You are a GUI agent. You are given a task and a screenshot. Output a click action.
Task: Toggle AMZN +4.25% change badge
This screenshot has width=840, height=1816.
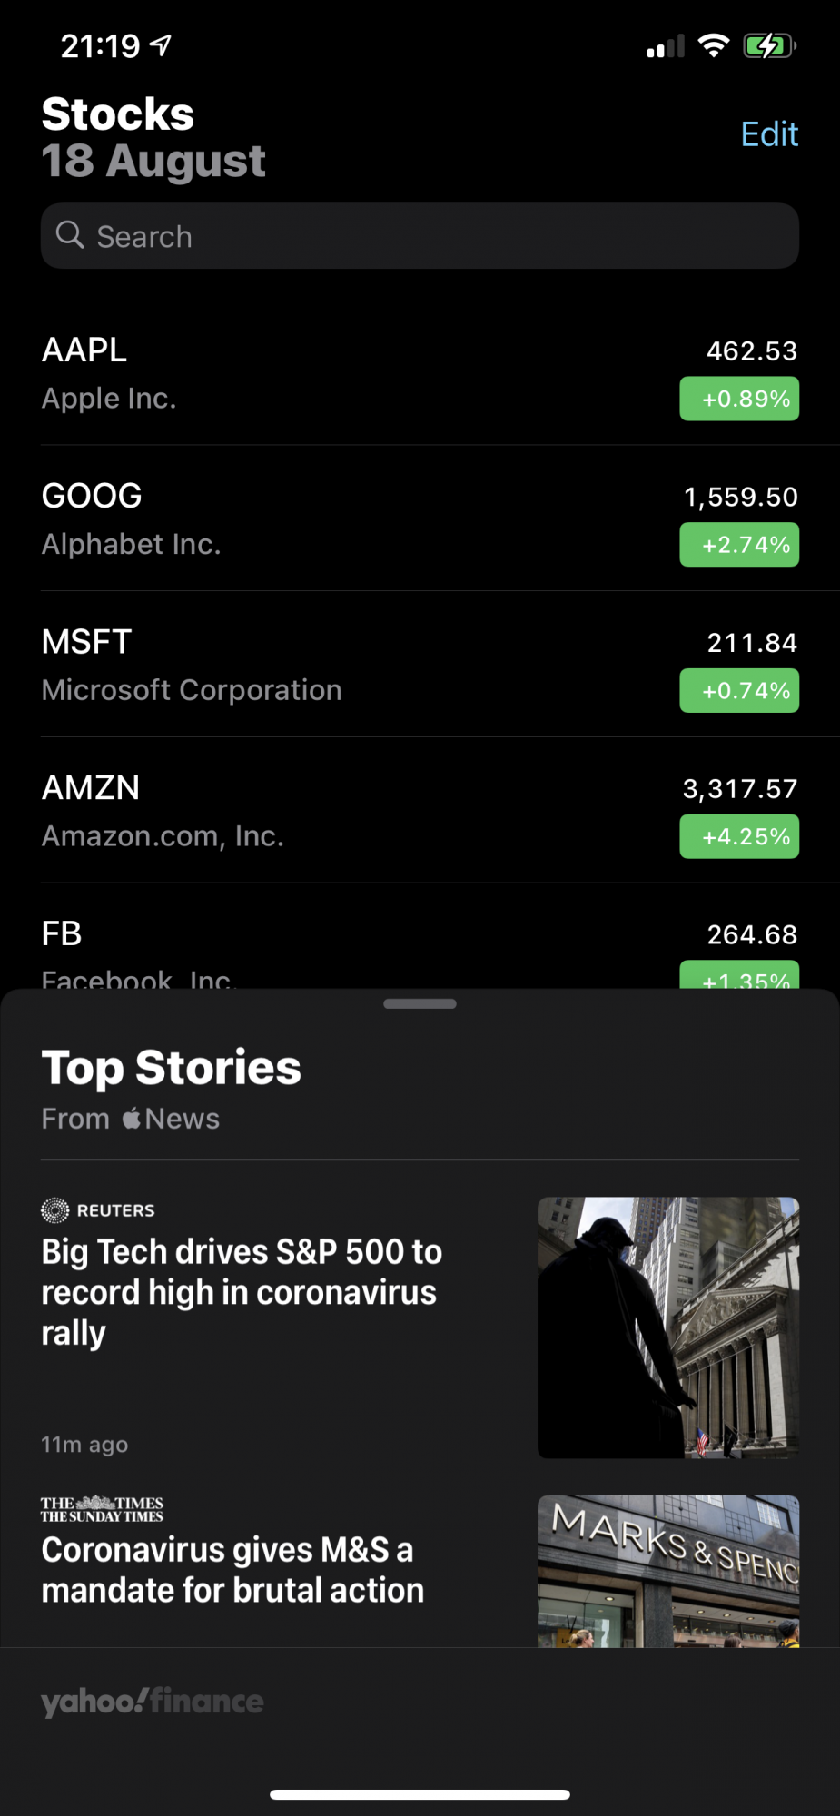[739, 836]
